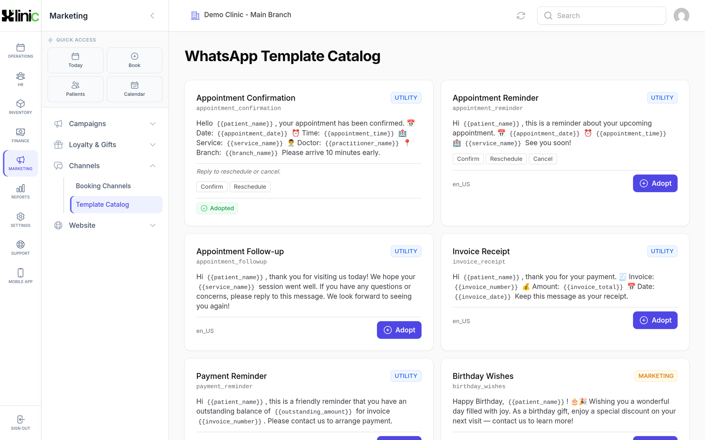Open the Inventory section icon
This screenshot has height=440, width=705.
coord(20,103)
